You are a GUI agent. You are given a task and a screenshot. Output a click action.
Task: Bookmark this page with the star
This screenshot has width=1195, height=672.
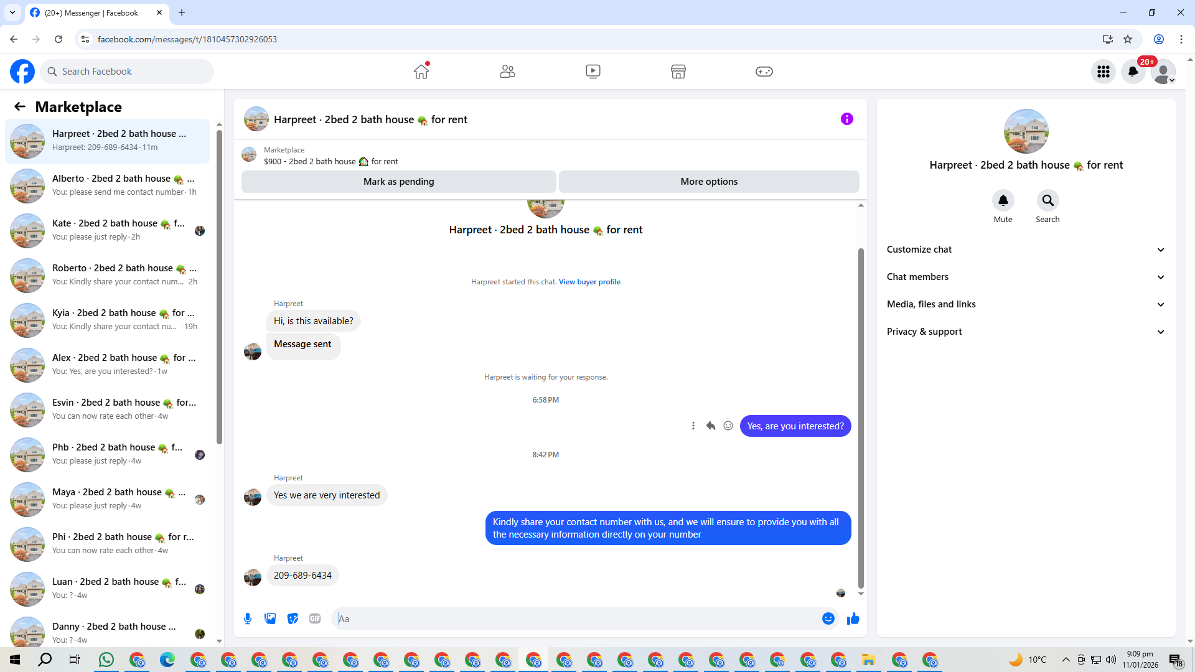click(x=1128, y=39)
